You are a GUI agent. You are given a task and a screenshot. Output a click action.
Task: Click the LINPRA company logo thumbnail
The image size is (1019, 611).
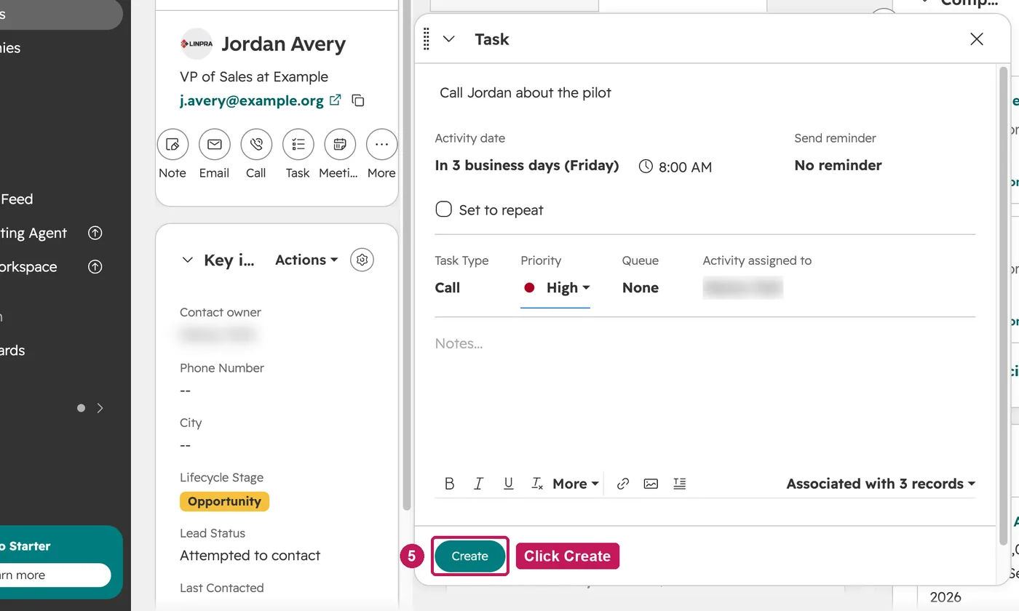pyautogui.click(x=196, y=44)
